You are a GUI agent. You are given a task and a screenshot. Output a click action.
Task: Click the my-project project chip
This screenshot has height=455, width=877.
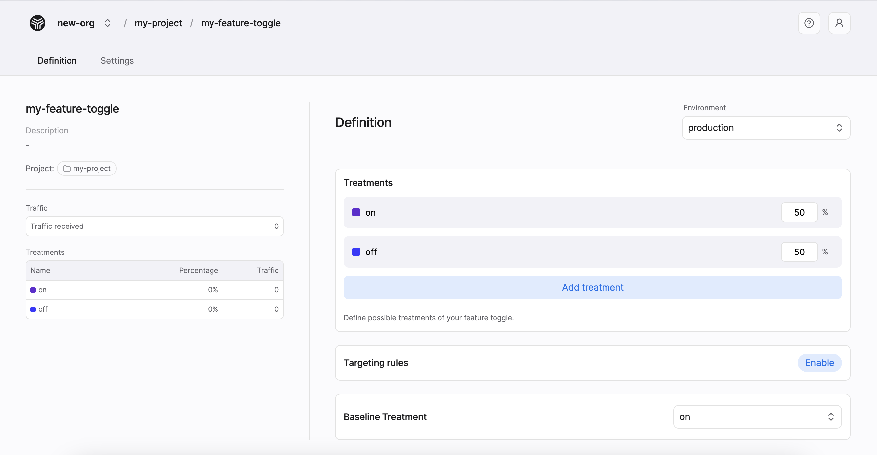pyautogui.click(x=87, y=169)
